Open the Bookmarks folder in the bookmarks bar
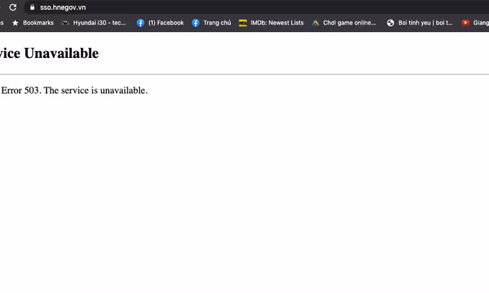Image resolution: width=489 pixels, height=293 pixels. coord(33,23)
